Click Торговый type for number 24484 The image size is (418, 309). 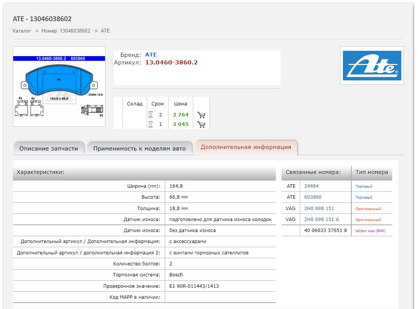(364, 187)
